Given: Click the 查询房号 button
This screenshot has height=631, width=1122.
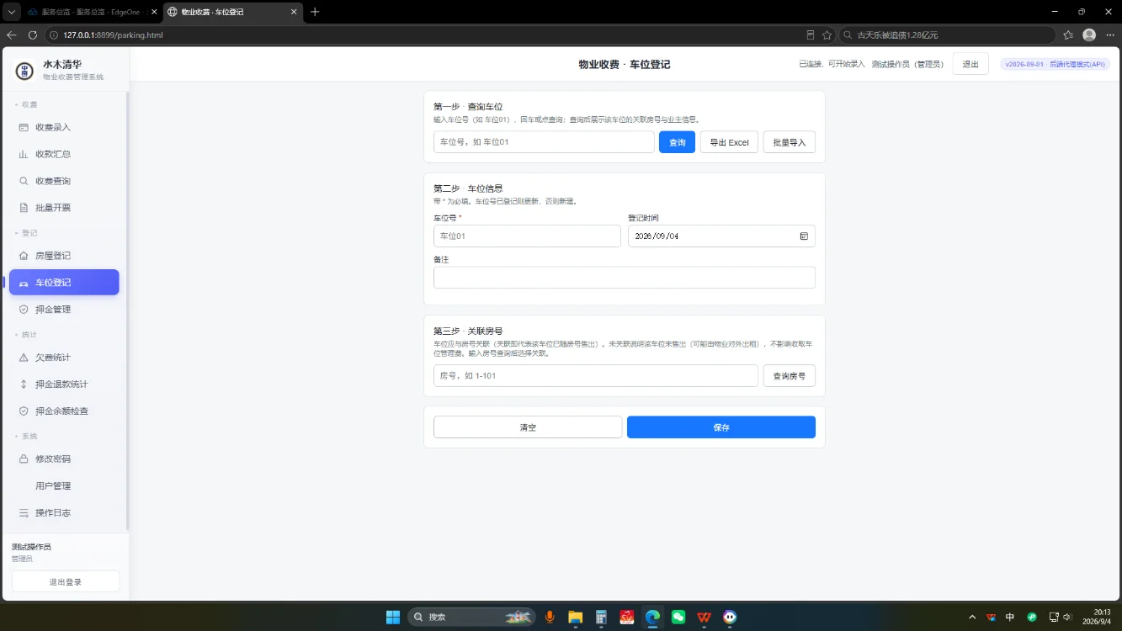Looking at the screenshot, I should pos(790,376).
